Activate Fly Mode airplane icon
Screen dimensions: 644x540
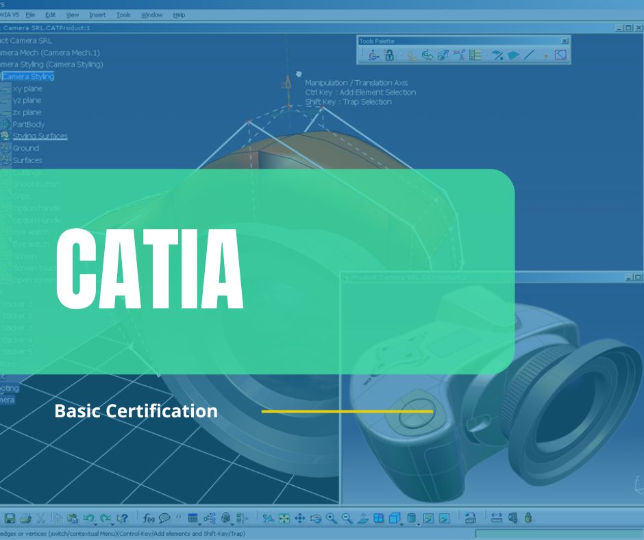point(268,518)
